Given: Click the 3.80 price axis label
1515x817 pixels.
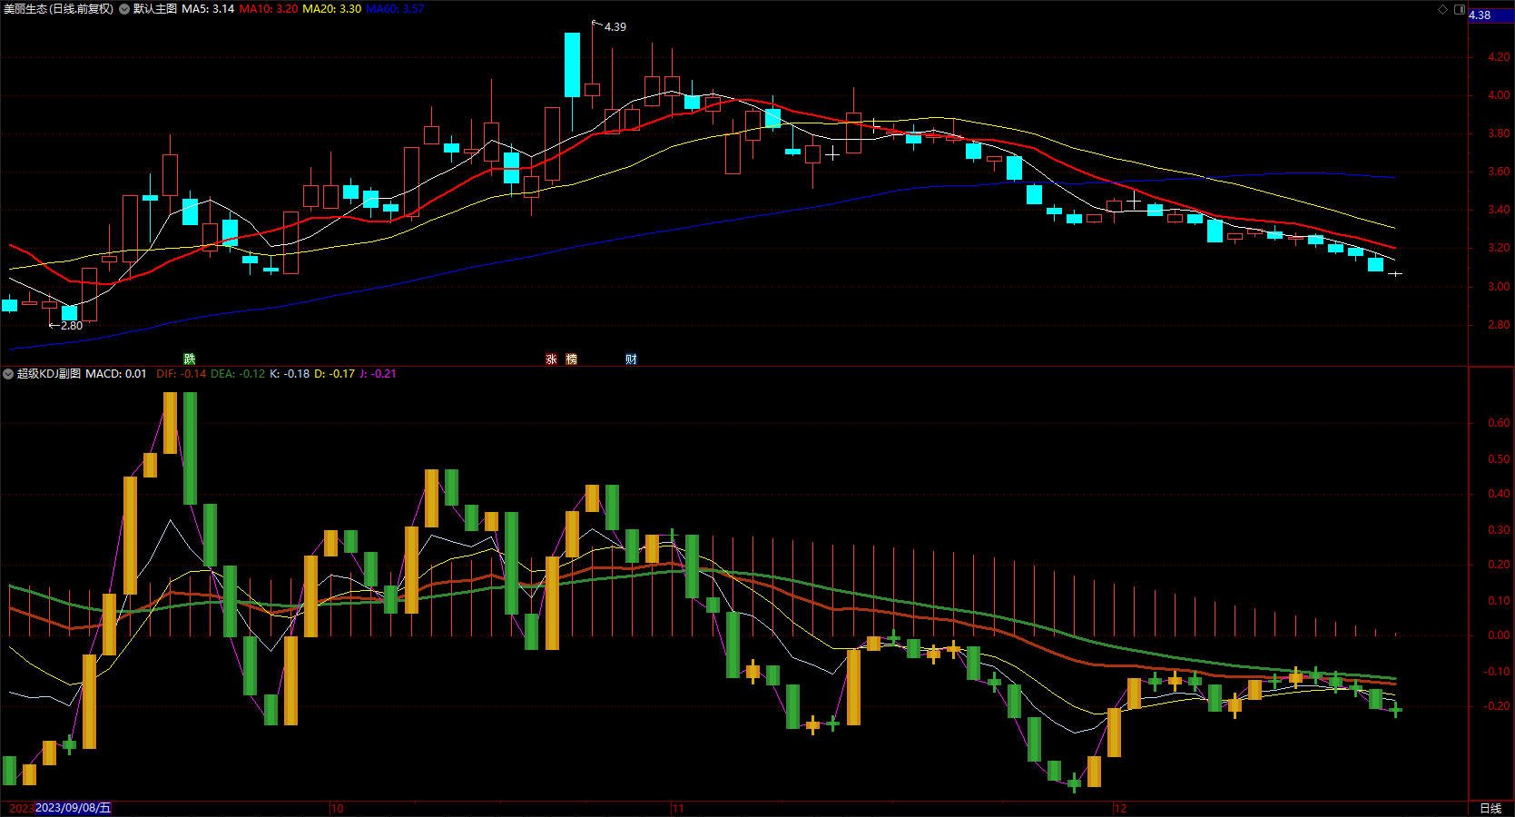Looking at the screenshot, I should click(1499, 133).
